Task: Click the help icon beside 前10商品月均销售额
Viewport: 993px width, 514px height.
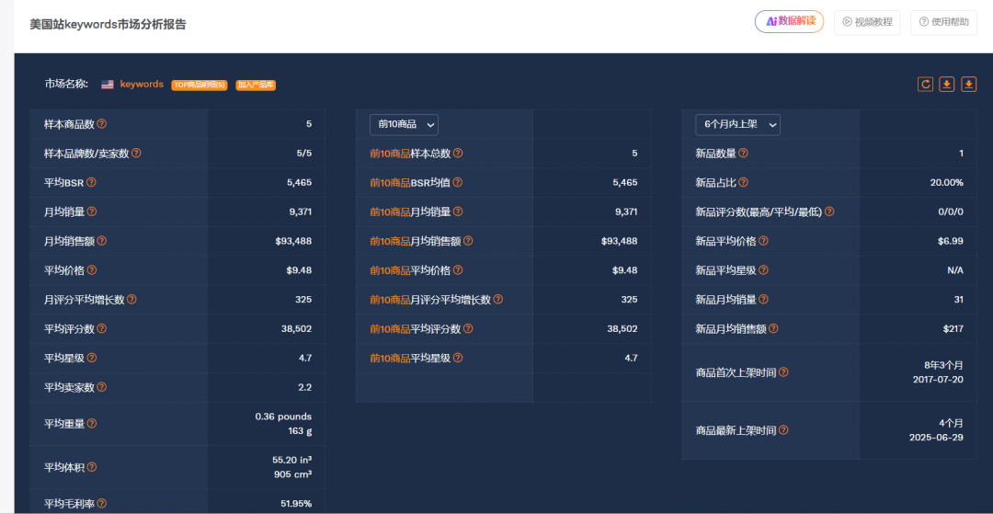Action: click(x=467, y=241)
